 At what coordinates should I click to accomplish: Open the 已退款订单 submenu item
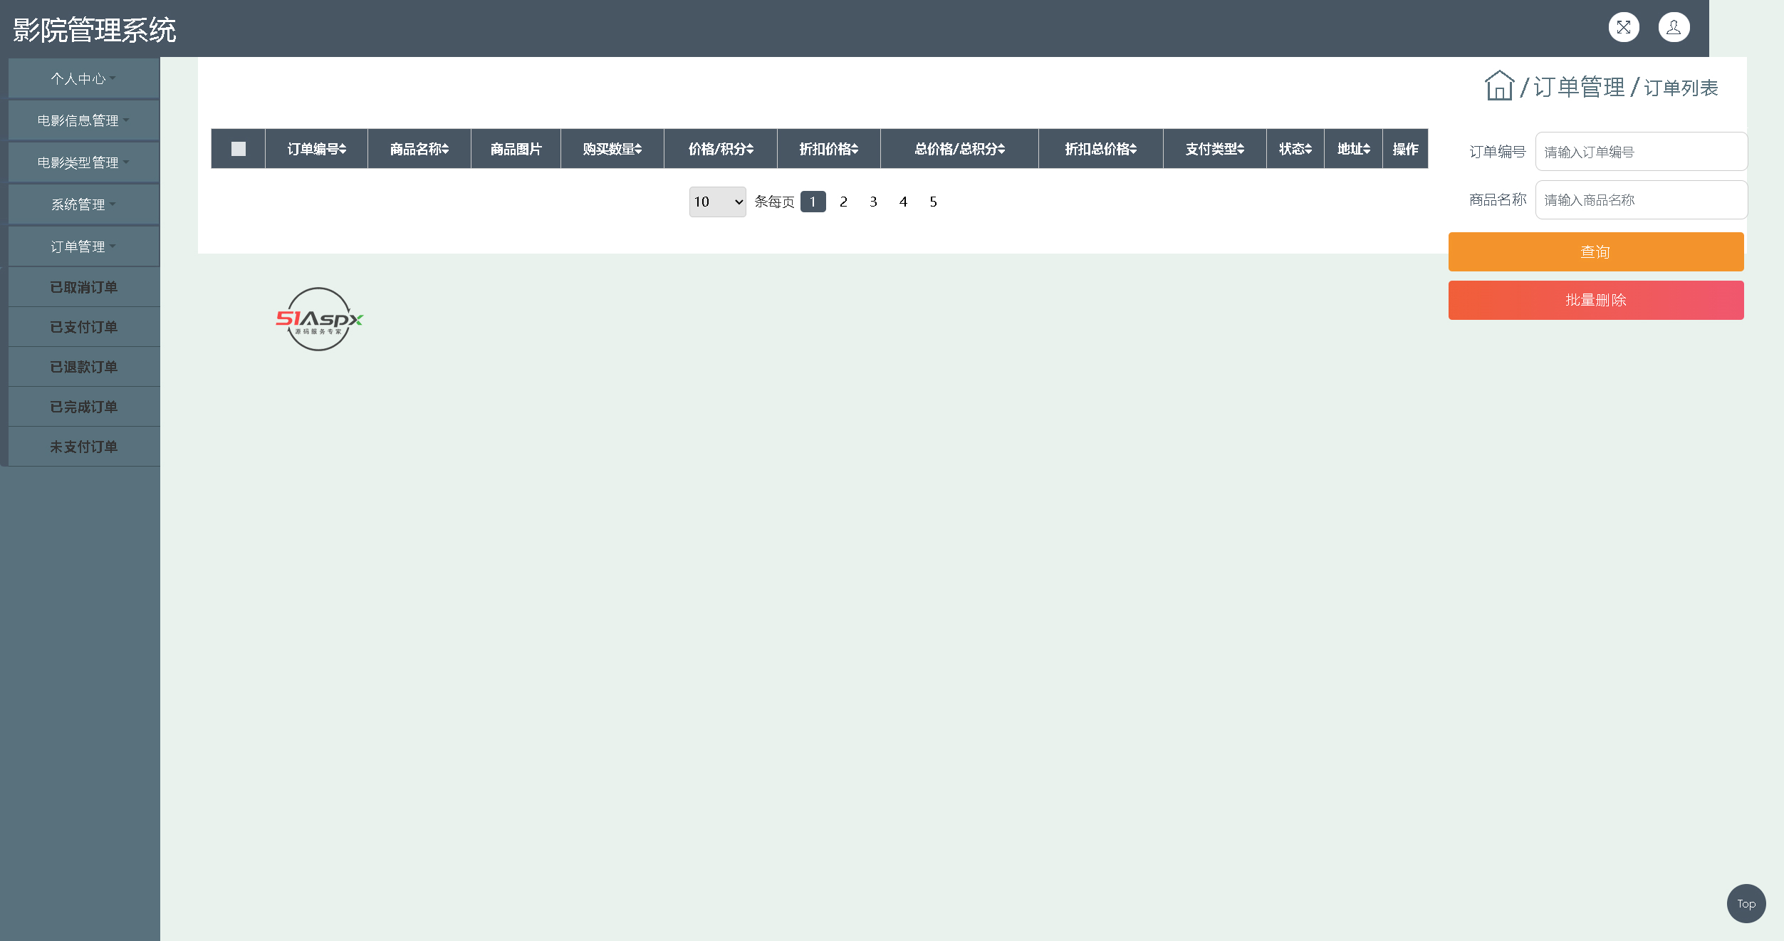pos(83,367)
